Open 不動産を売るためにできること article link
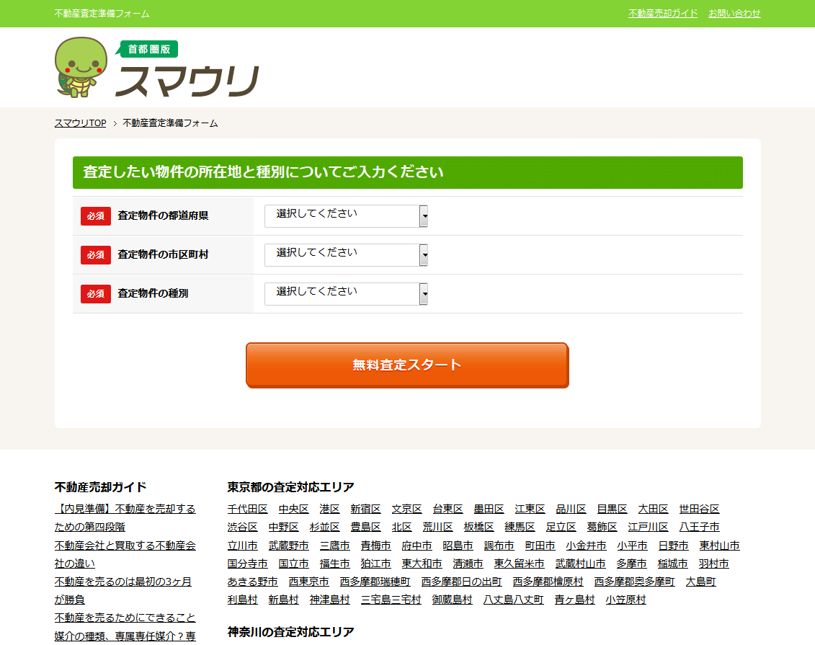The width and height of the screenshot is (815, 645). [125, 618]
